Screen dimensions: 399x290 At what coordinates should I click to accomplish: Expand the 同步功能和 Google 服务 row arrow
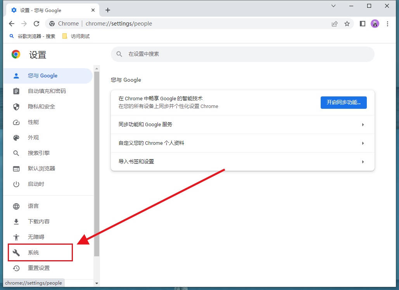coord(363,125)
